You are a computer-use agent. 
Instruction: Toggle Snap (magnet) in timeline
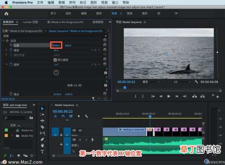[x=63, y=116]
